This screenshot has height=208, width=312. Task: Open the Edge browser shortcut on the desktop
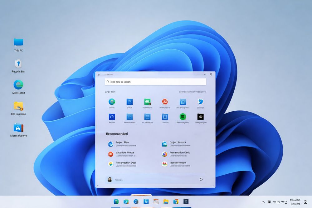pyautogui.click(x=18, y=87)
